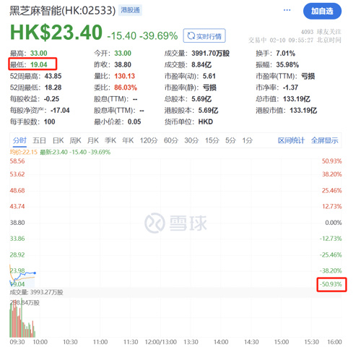Open 区间统计 range statistics
The image size is (361, 350).
coord(291,140)
